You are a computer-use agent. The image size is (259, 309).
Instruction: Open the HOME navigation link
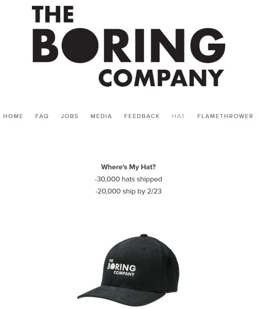[x=13, y=116]
